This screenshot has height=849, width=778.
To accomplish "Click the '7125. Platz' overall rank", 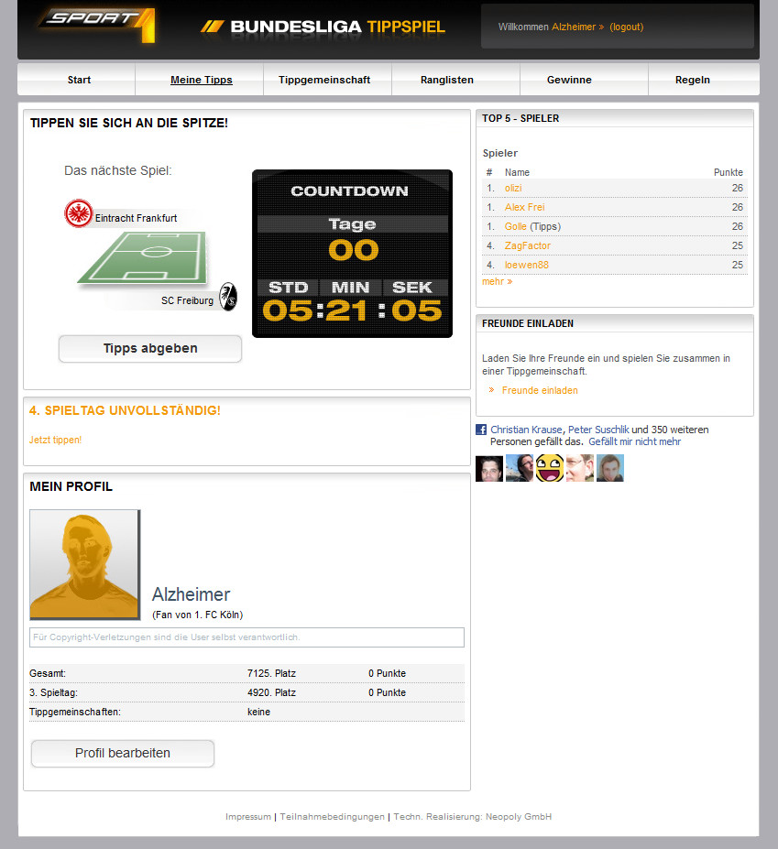I will 271,673.
